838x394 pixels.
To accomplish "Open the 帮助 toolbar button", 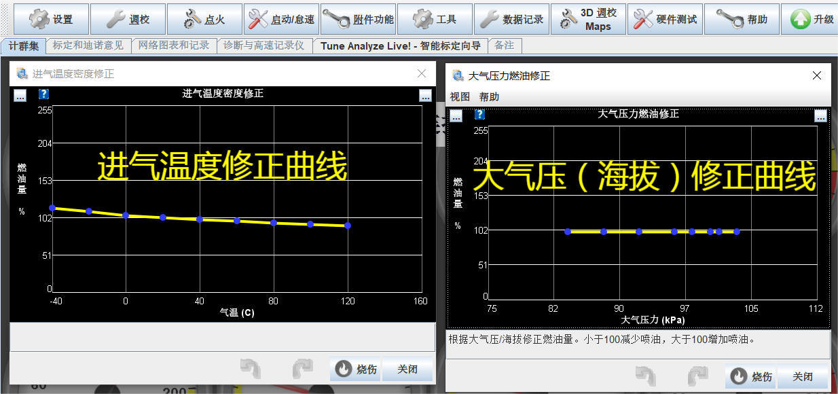I will tap(742, 19).
